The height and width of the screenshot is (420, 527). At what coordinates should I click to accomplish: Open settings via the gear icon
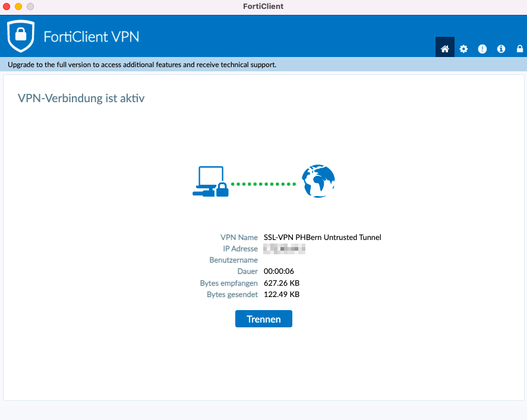click(463, 49)
